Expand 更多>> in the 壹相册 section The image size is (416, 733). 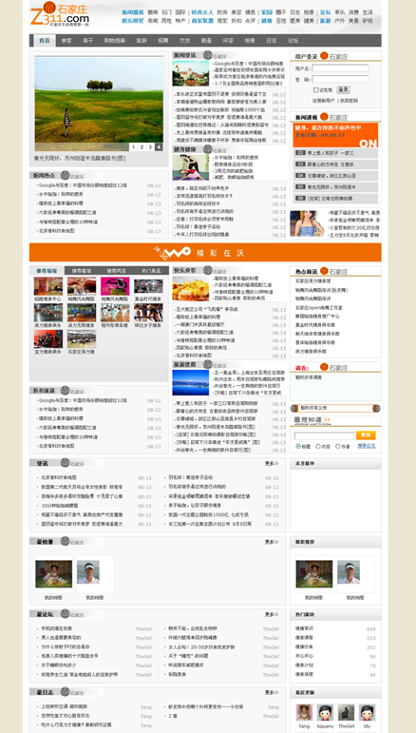point(272,542)
